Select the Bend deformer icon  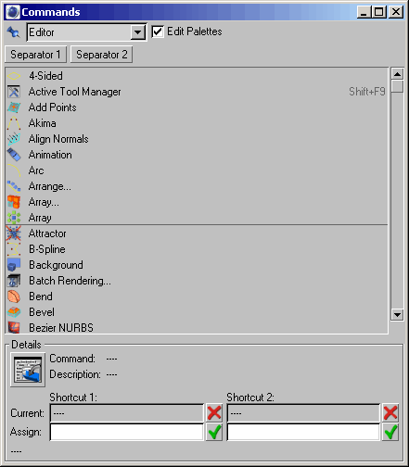coord(14,297)
